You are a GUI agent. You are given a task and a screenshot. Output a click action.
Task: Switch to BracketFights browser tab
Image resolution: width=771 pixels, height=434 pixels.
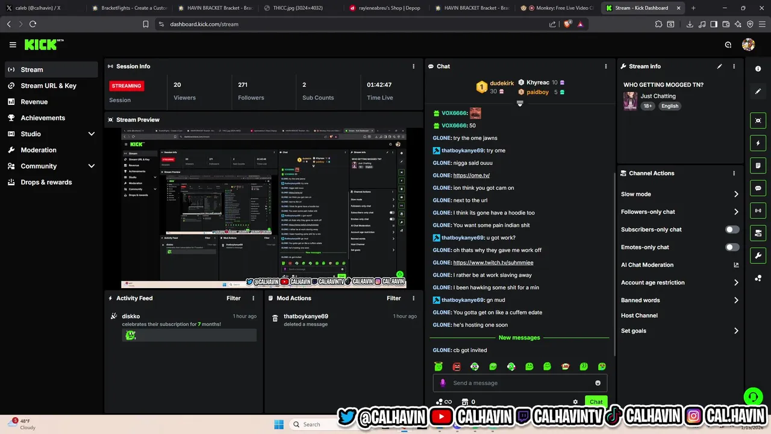[129, 8]
